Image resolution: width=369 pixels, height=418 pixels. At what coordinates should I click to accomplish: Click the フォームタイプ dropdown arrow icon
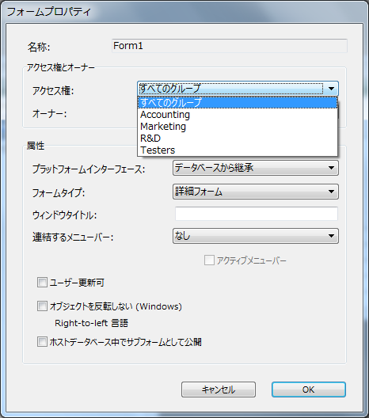pyautogui.click(x=331, y=192)
